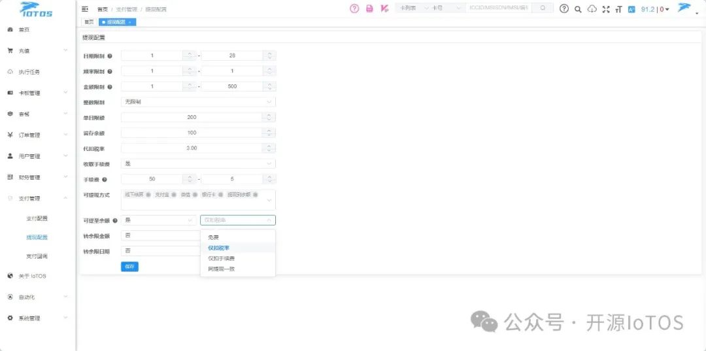Open the 卡号 dropdown in the header

(446, 8)
